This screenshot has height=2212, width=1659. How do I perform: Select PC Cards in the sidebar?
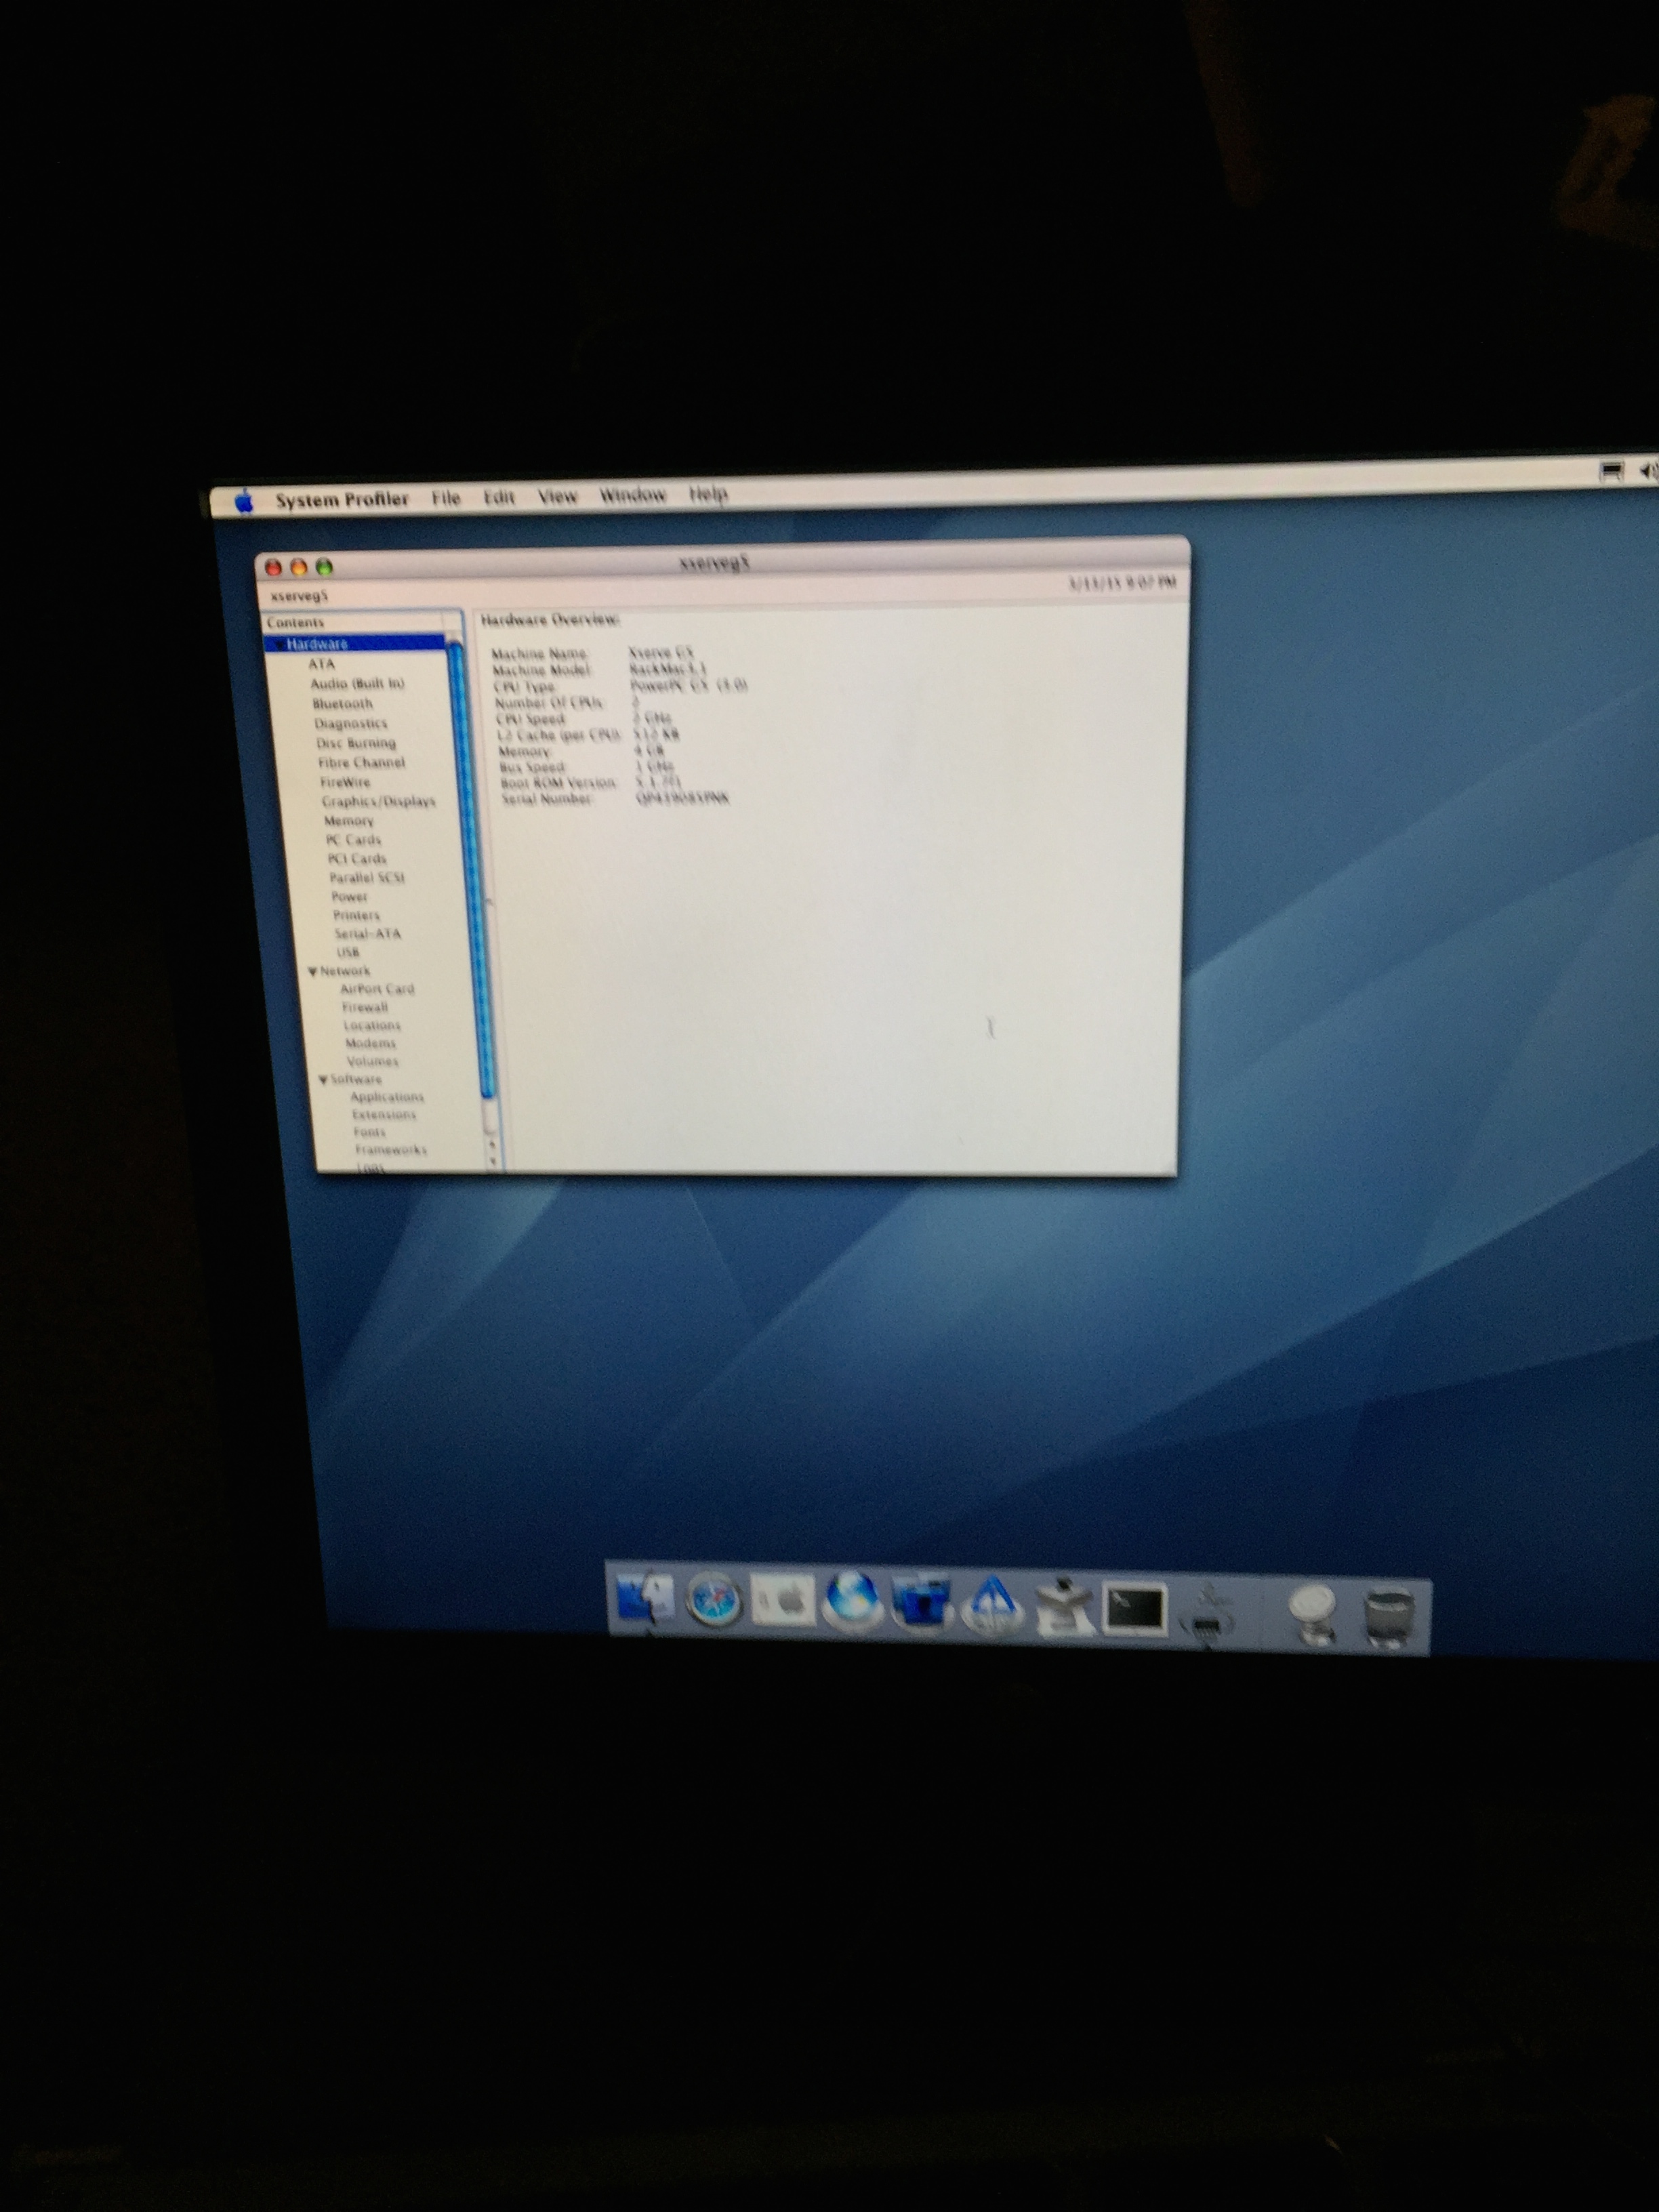[x=353, y=840]
